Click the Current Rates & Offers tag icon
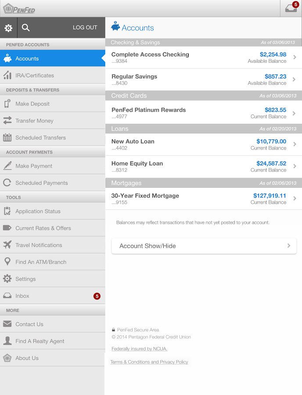 tap(7, 228)
